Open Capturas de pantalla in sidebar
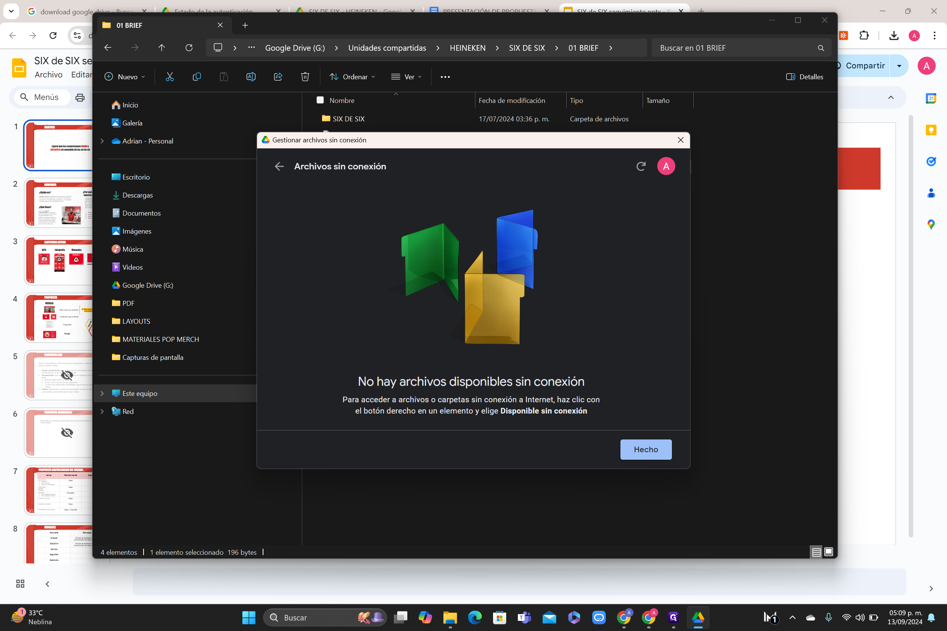 153,357
